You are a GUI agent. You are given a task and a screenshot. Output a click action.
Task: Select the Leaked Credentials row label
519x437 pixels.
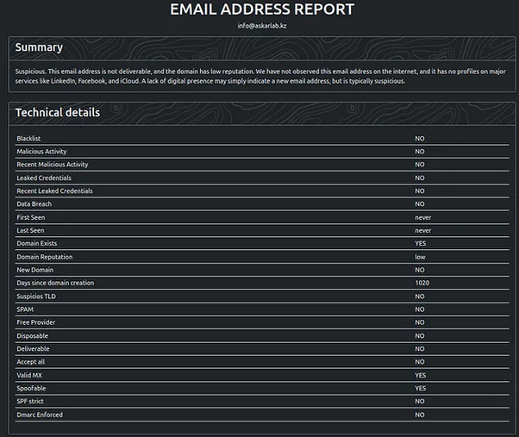pyautogui.click(x=43, y=178)
